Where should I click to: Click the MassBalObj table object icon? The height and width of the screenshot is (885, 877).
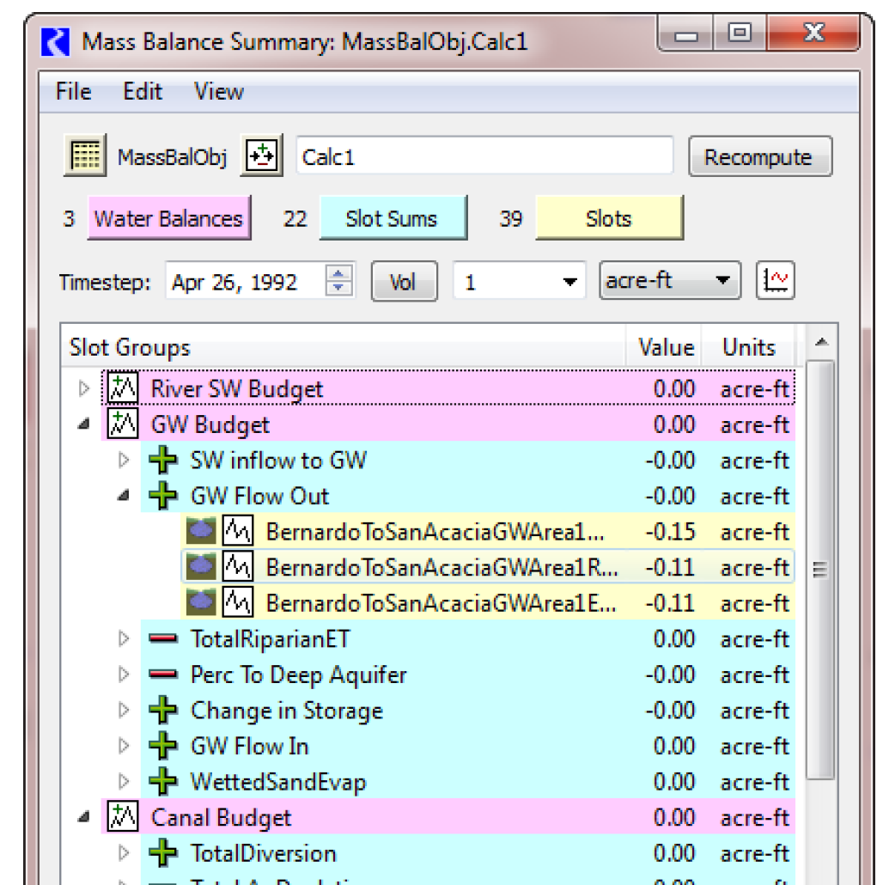tap(84, 156)
